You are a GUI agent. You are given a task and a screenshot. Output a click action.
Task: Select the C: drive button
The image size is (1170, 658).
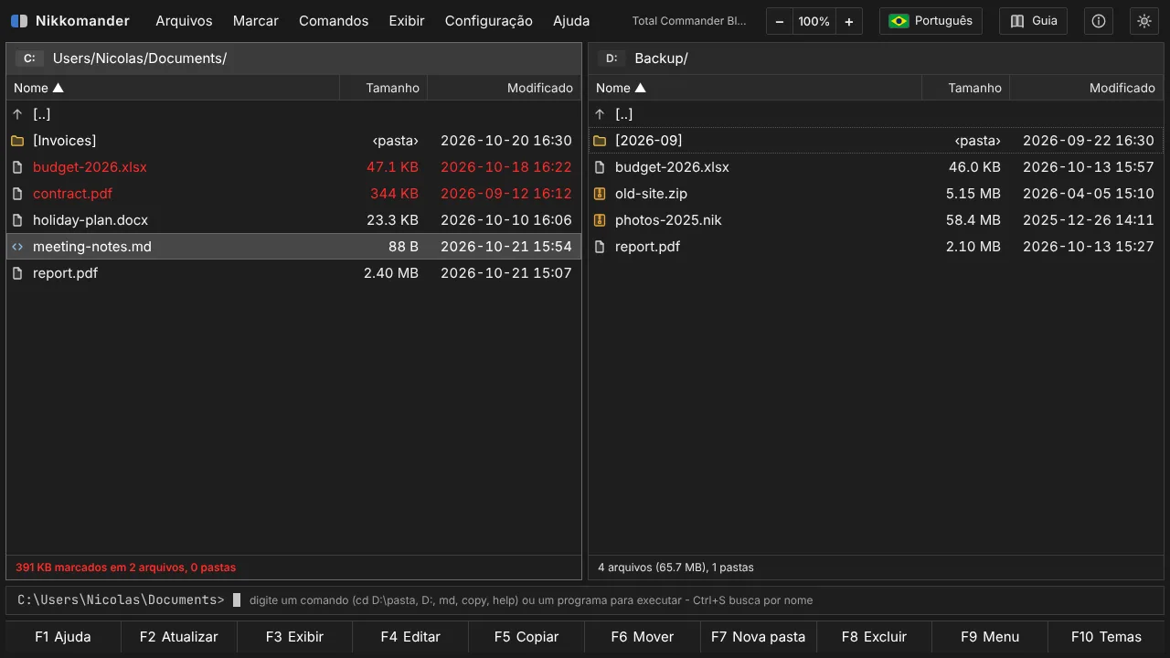tap(29, 58)
